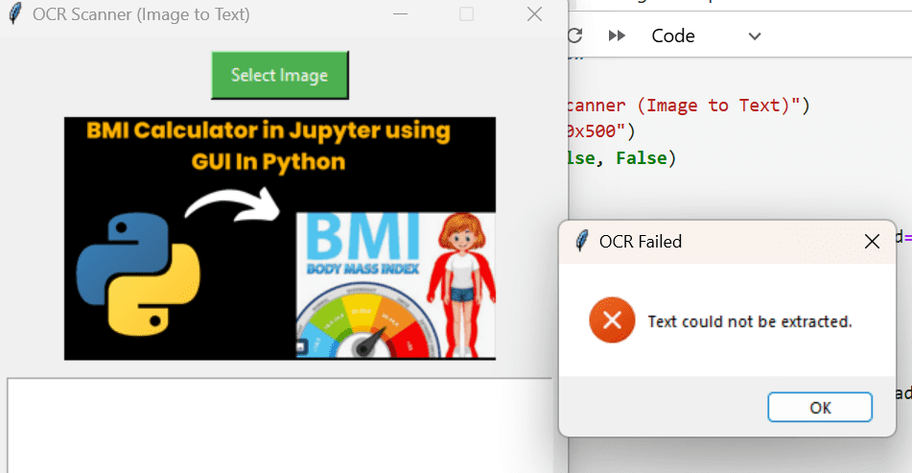Viewport: 912px width, 473px height.
Task: Click the 'Text could not be extracted.' message
Action: point(750,321)
